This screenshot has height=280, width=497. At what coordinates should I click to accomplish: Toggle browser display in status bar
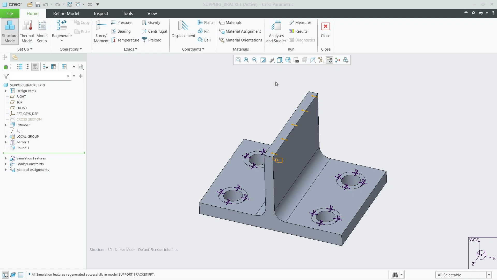(13, 275)
